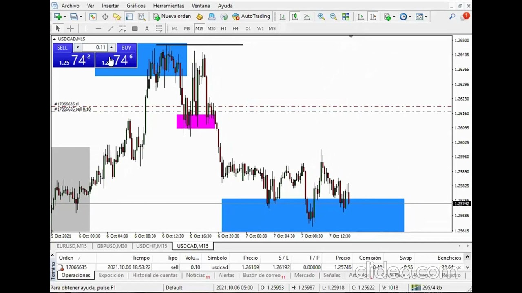
Task: Open the Insertar menu
Action: coord(110,6)
